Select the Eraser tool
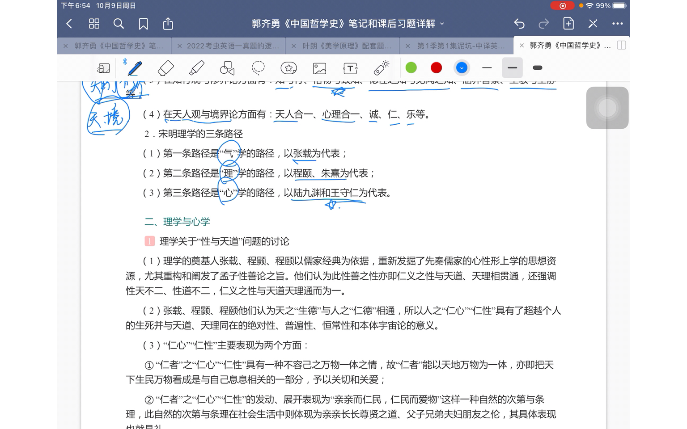This screenshot has height=429, width=687. [x=165, y=68]
